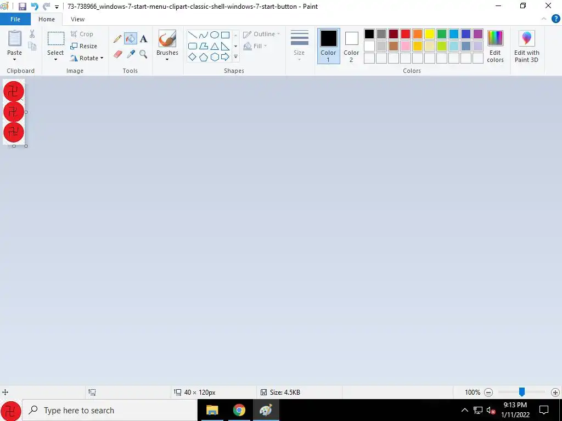The height and width of the screenshot is (421, 562).
Task: Collapse the ribbon with the chevron
Action: click(544, 19)
